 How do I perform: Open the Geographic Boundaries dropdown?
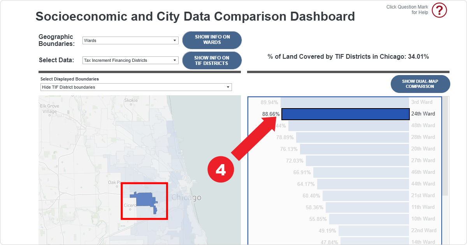(130, 40)
